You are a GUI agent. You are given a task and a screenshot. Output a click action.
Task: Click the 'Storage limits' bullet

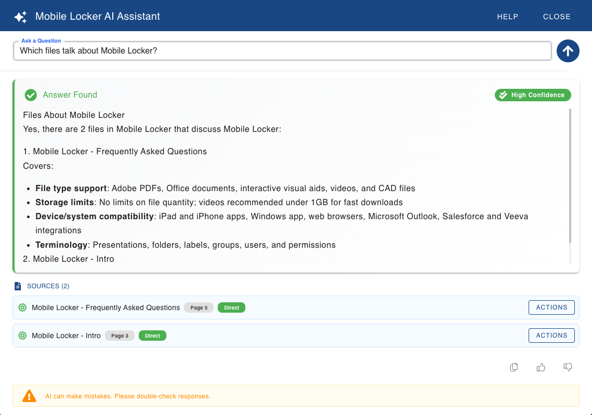pyautogui.click(x=219, y=202)
